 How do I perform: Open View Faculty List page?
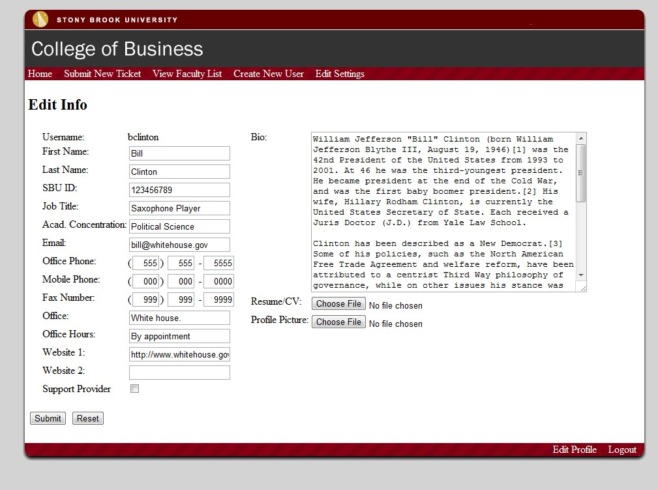[187, 74]
